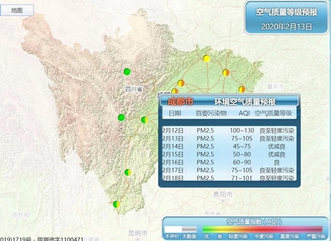The image size is (331, 241).
Task: Click the red 重度污染 area of the AQI color bar
Action: click(290, 228)
